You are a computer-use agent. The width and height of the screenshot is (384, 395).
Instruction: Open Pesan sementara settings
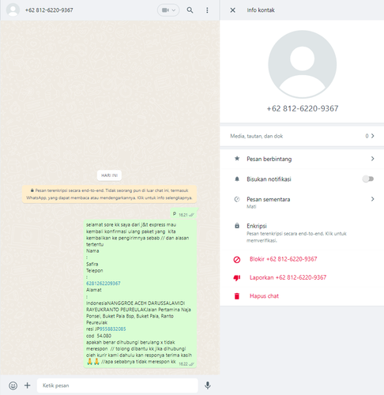pyautogui.click(x=302, y=202)
